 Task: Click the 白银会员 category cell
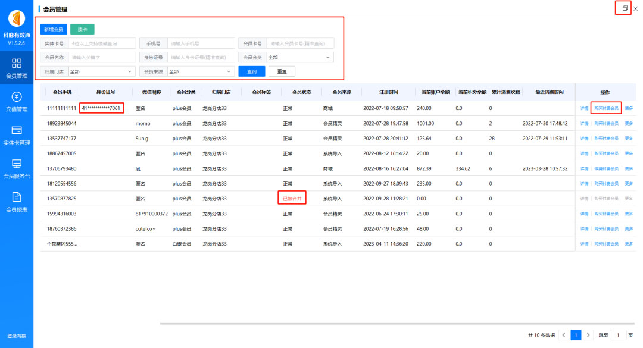(182, 244)
